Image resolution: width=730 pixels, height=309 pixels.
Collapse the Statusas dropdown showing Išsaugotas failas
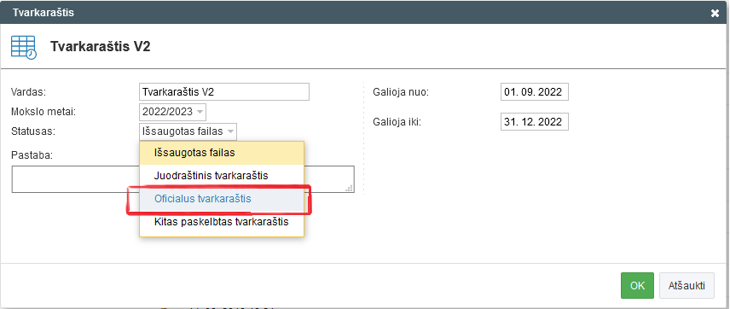coord(188,131)
